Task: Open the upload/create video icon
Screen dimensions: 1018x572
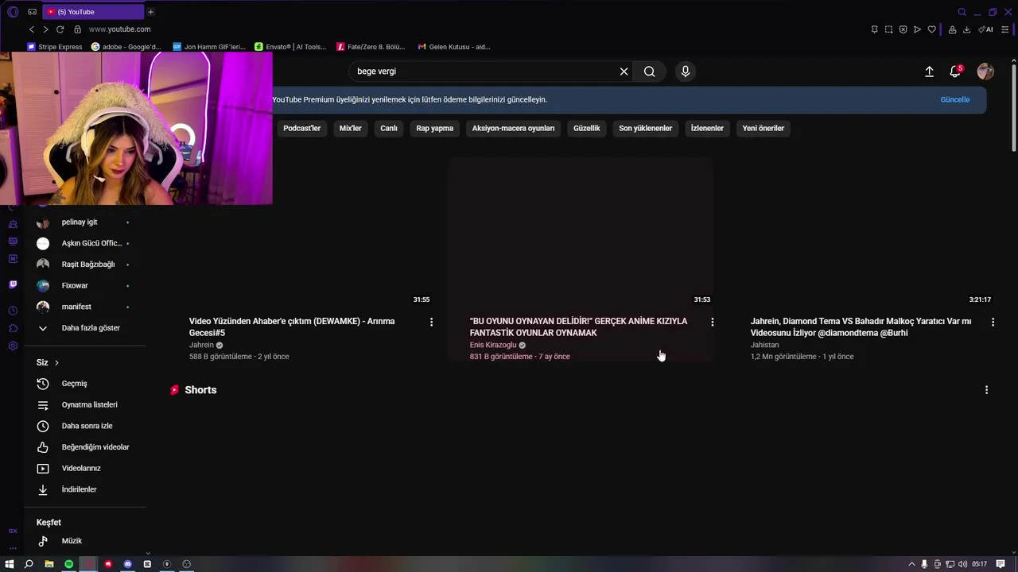Action: (929, 71)
